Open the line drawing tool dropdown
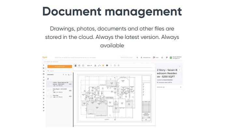This screenshot has width=228, height=130. pos(99,66)
